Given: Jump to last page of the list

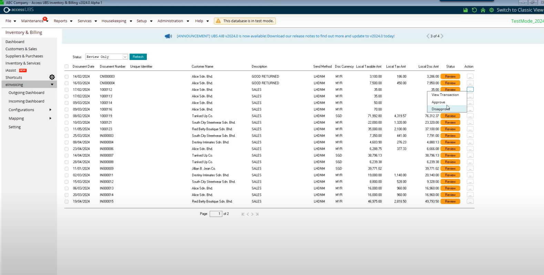Looking at the screenshot, I should click(257, 214).
